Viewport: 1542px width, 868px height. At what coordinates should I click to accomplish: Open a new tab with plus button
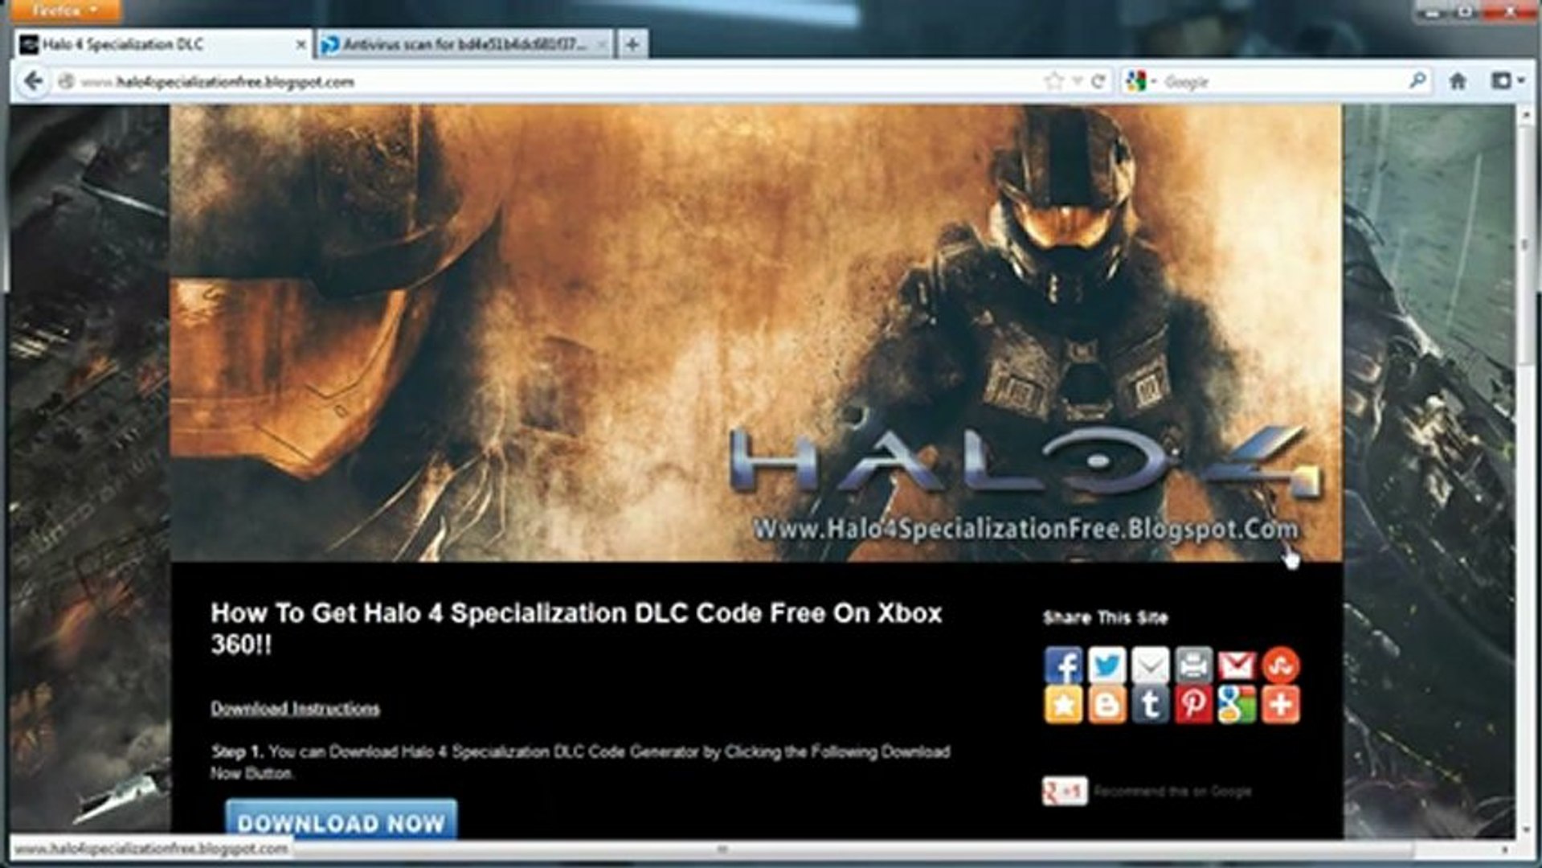[632, 45]
